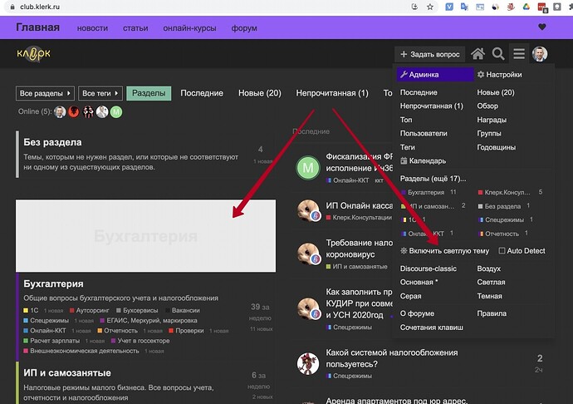The image size is (573, 404).
Task: Open Теги in hamburger menu
Action: pyautogui.click(x=408, y=147)
